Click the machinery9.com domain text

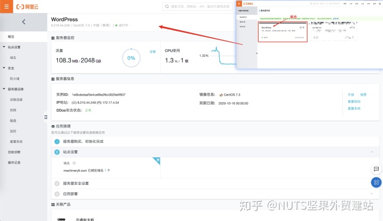(x=75, y=171)
